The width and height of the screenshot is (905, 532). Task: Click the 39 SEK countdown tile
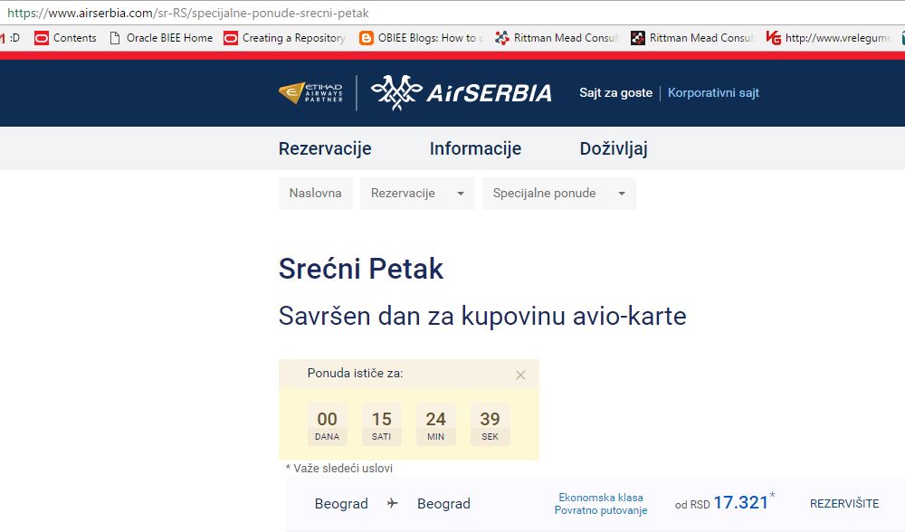point(490,424)
